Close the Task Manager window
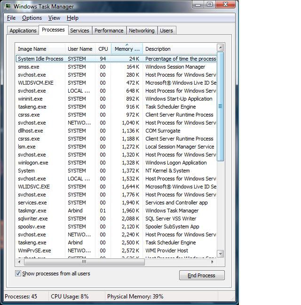301x305 pixels. tap(225, 4)
